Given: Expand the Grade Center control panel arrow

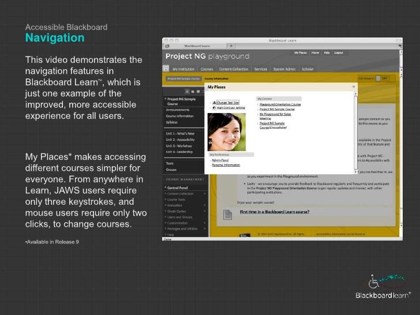Looking at the screenshot, I should coord(205,211).
